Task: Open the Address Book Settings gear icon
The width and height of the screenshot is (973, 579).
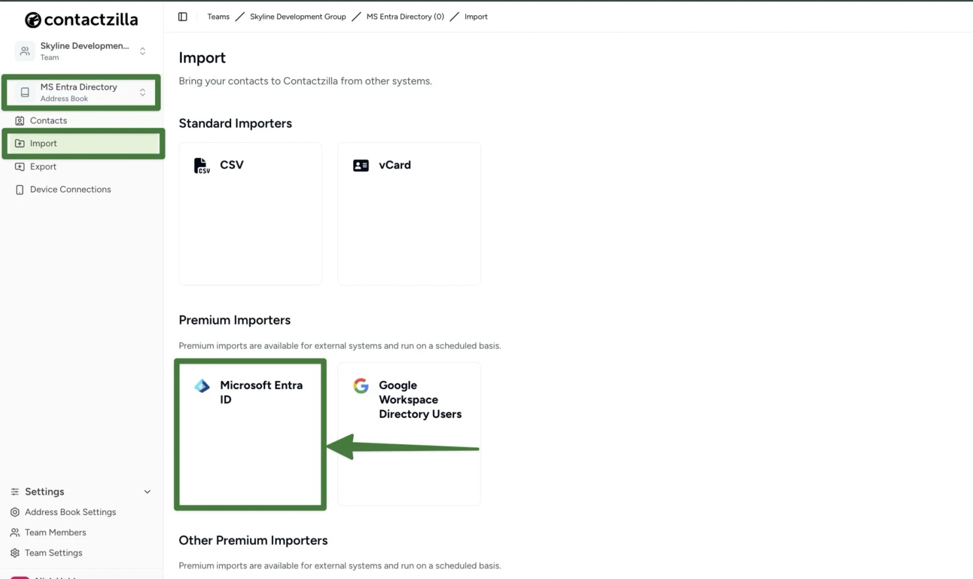Action: tap(14, 512)
